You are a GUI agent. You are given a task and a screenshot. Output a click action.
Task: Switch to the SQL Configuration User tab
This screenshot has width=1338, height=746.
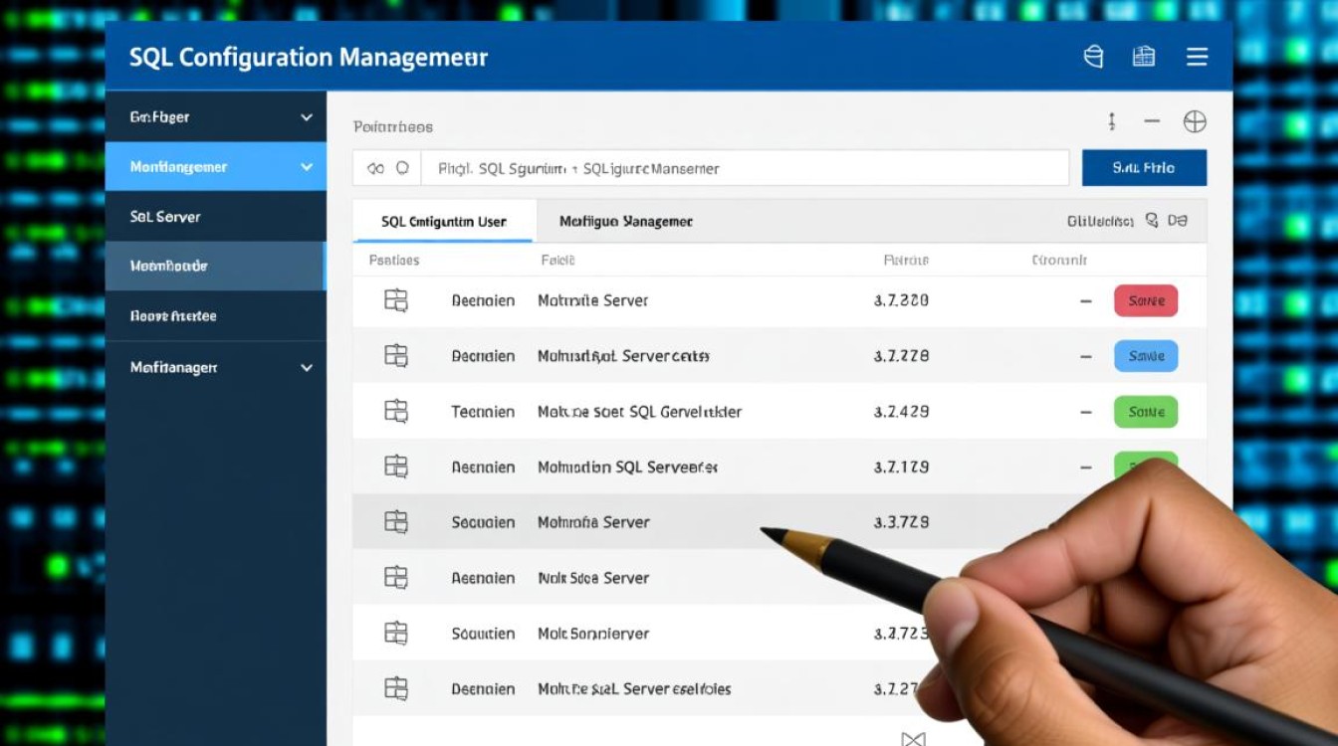444,222
